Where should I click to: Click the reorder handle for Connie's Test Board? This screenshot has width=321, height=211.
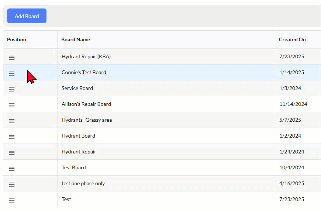[12, 73]
